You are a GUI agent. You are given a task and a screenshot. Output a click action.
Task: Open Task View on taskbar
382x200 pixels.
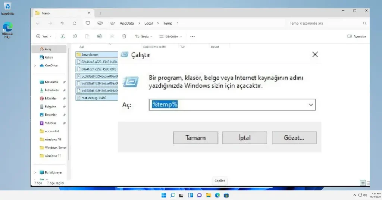point(181,196)
